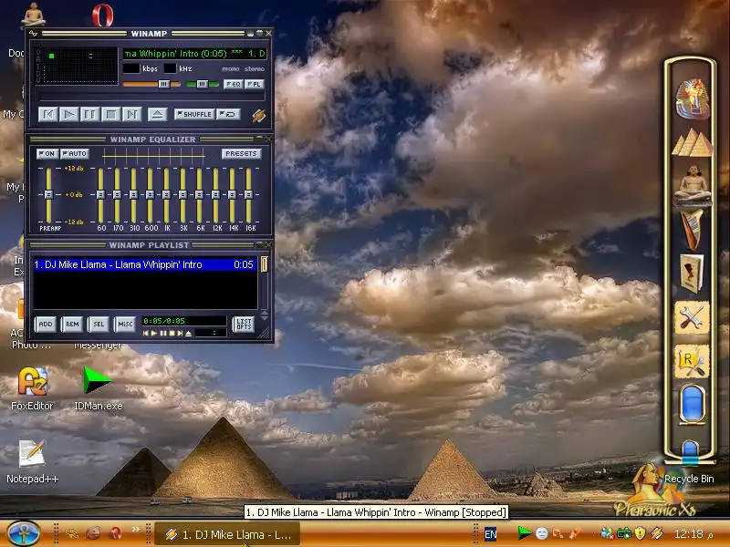
Task: Open the ankh Start button
Action: tap(24, 533)
